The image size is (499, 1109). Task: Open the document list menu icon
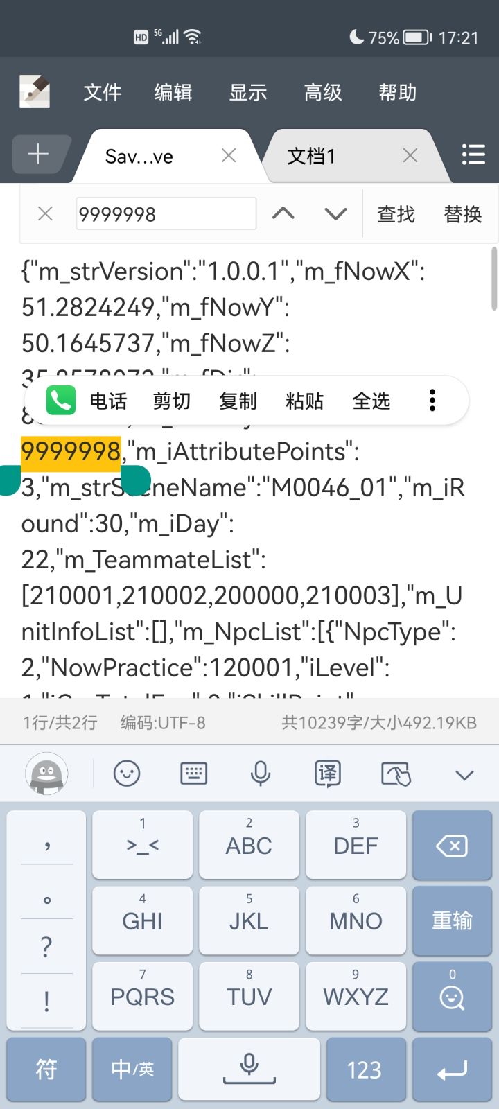pyautogui.click(x=473, y=155)
